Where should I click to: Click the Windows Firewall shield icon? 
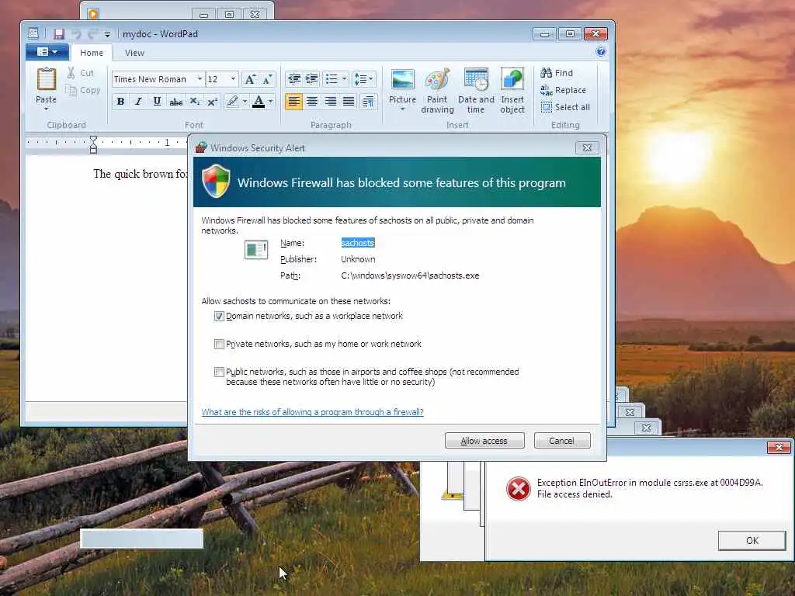[x=216, y=181]
